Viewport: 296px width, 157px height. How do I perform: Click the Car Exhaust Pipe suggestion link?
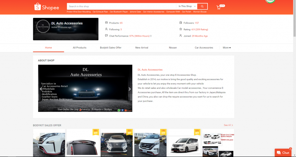100,12
